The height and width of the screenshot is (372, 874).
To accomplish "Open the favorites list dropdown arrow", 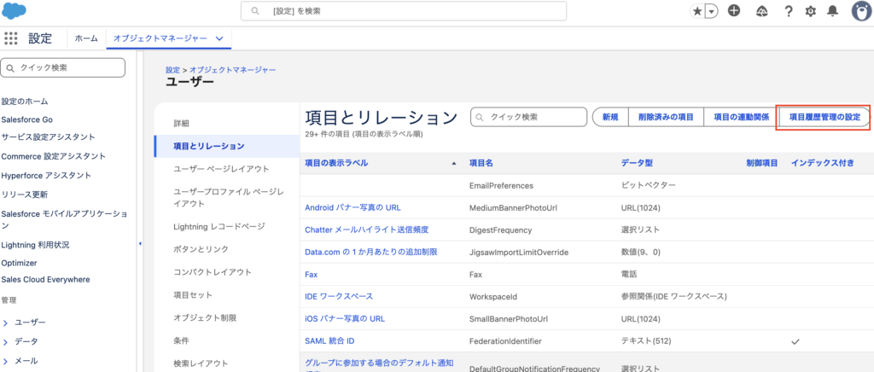I will [x=711, y=11].
